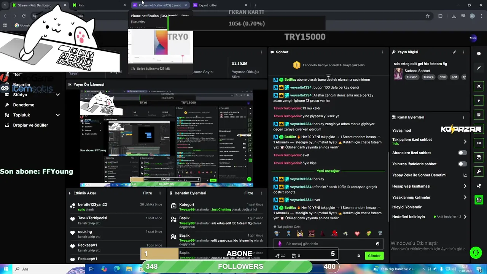Expand the Stüdyo sidebar section
The image size is (487, 274).
pos(58,95)
